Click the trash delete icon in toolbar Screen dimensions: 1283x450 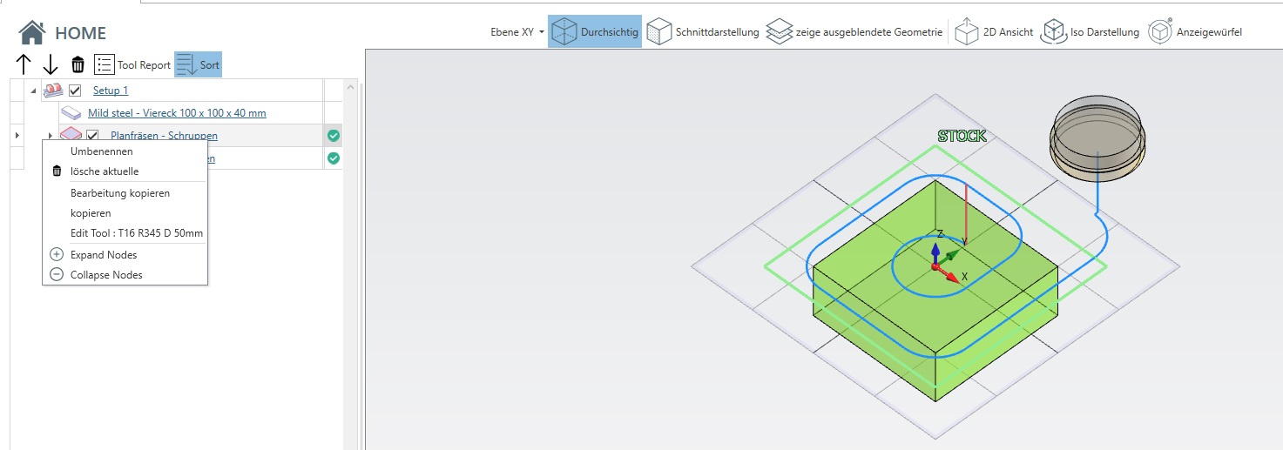point(78,64)
